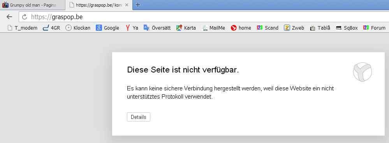The image size is (389, 143).
Task: Open the Zweb bookmark
Action: pyautogui.click(x=294, y=28)
